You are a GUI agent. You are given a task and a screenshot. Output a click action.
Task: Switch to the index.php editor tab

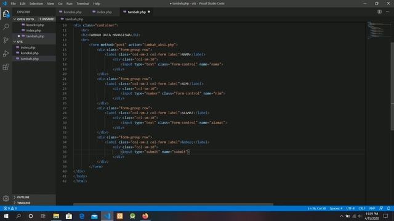point(104,12)
